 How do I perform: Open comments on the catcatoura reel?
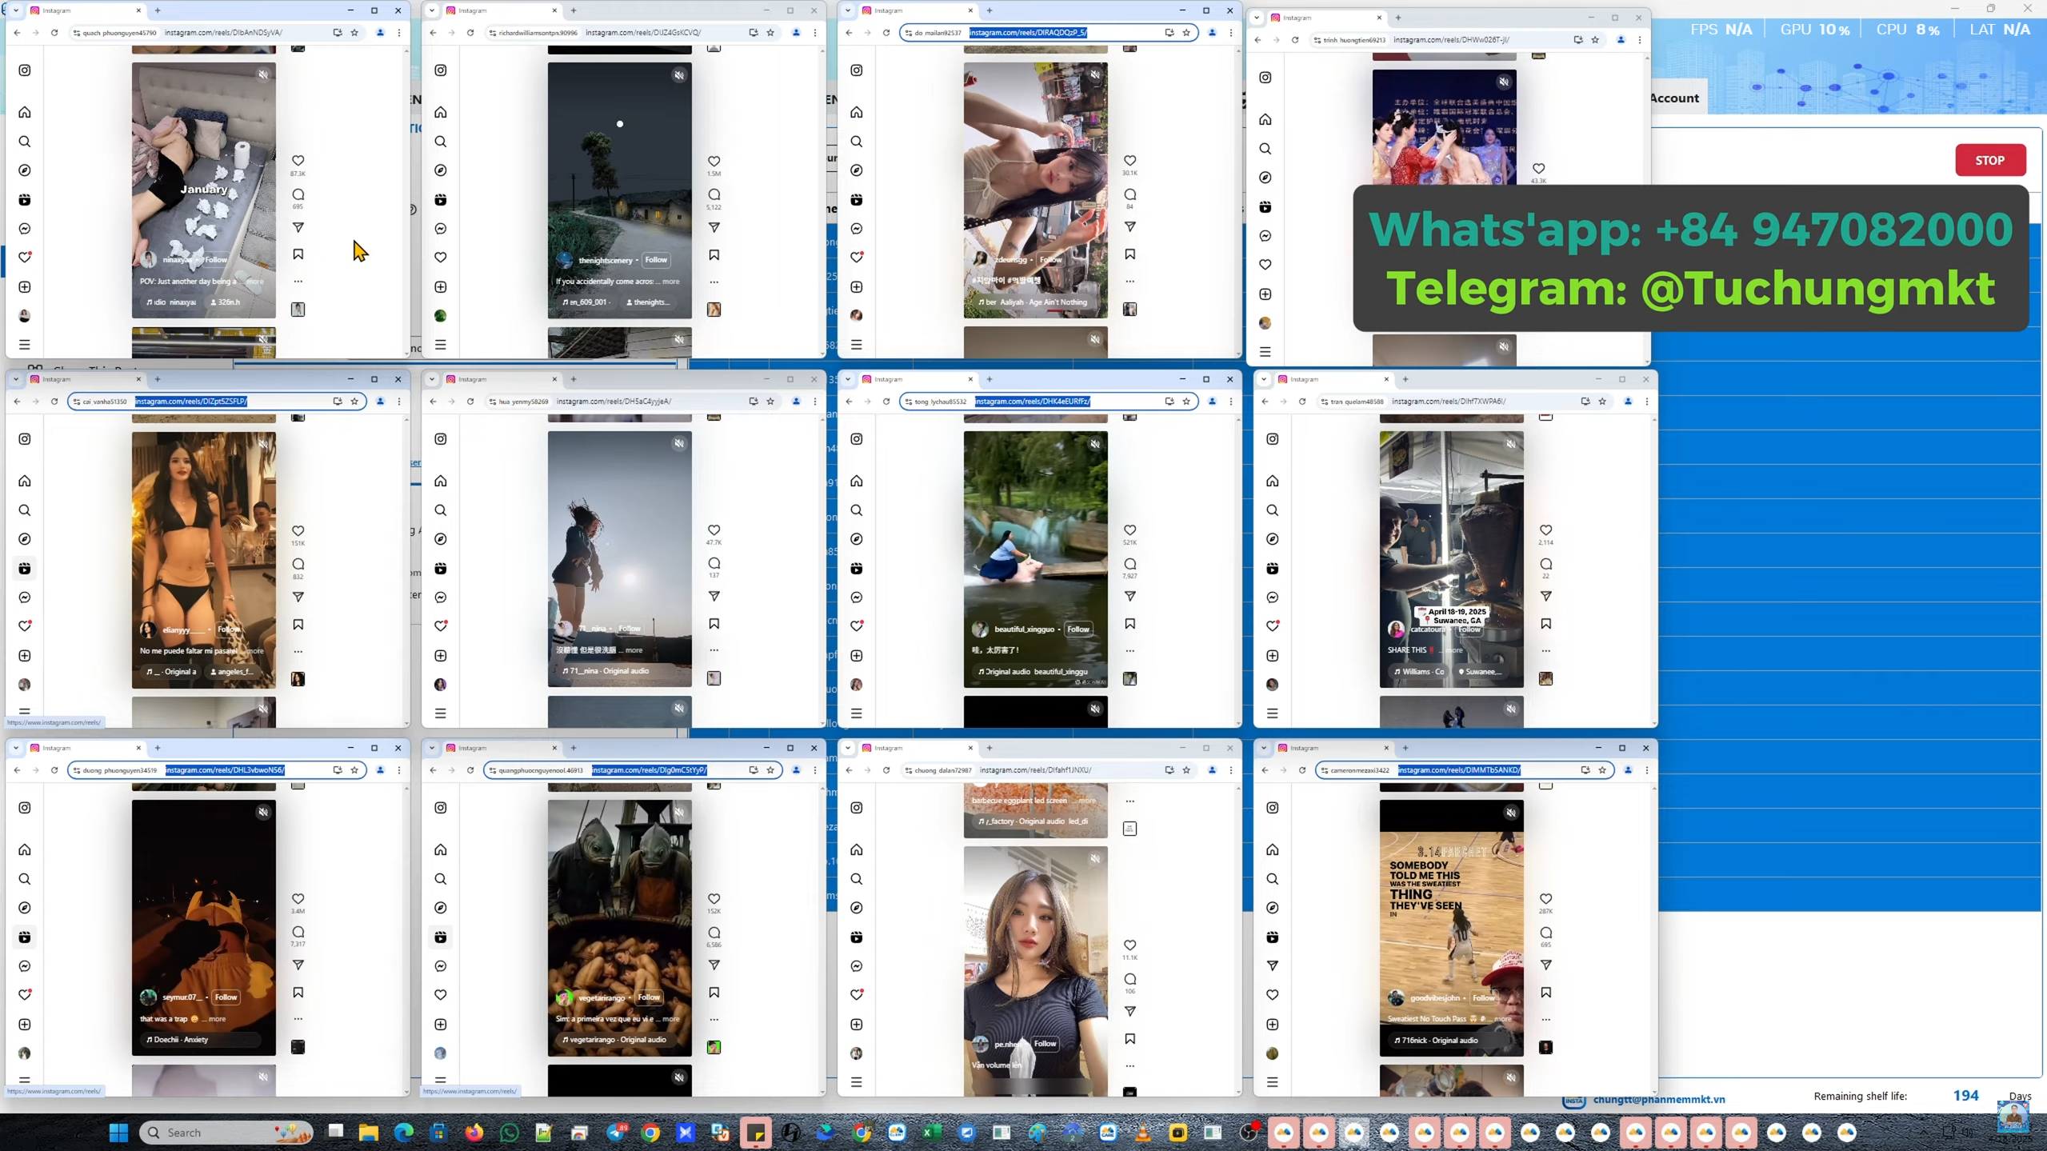tap(1545, 564)
